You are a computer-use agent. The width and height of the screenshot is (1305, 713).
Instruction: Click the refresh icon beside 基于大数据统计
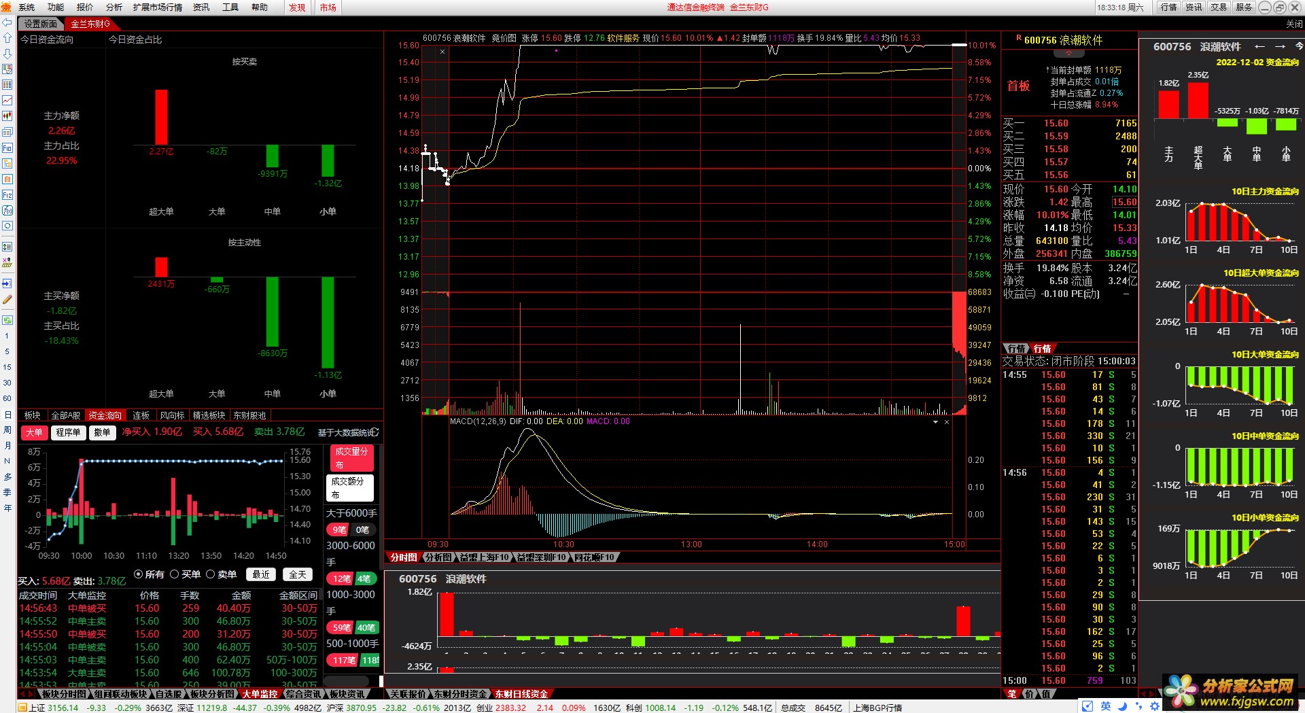375,432
